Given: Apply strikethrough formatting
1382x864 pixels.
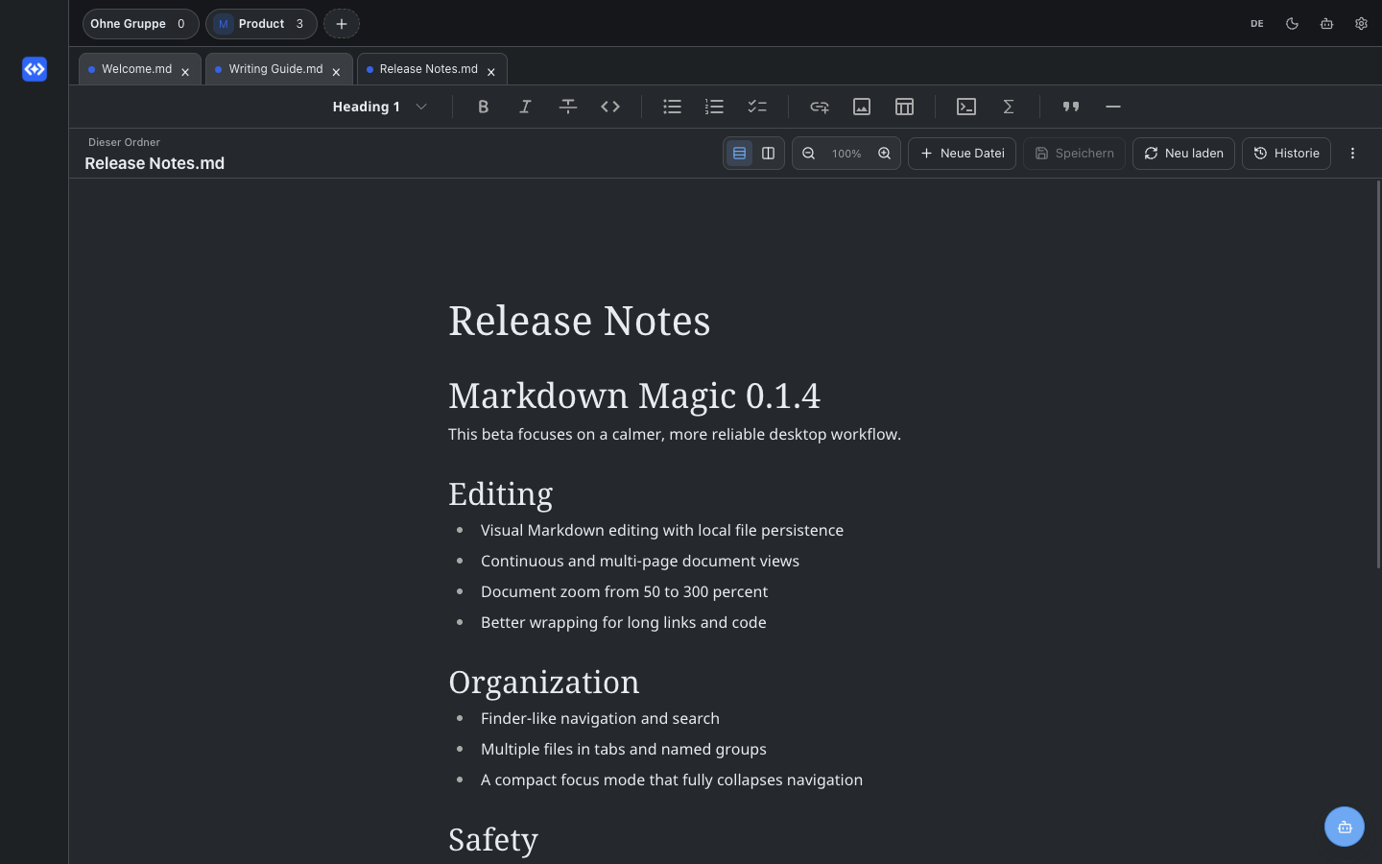Looking at the screenshot, I should [x=568, y=107].
